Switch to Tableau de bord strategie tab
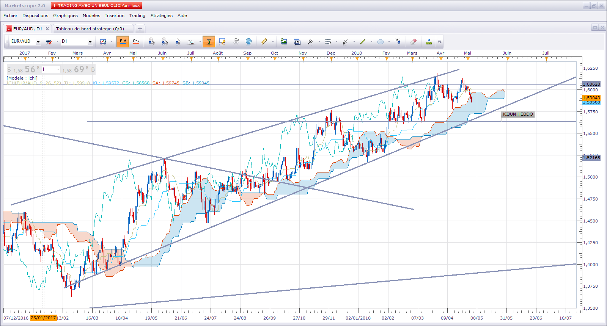Screen dimensions: 607x326 tap(90, 29)
